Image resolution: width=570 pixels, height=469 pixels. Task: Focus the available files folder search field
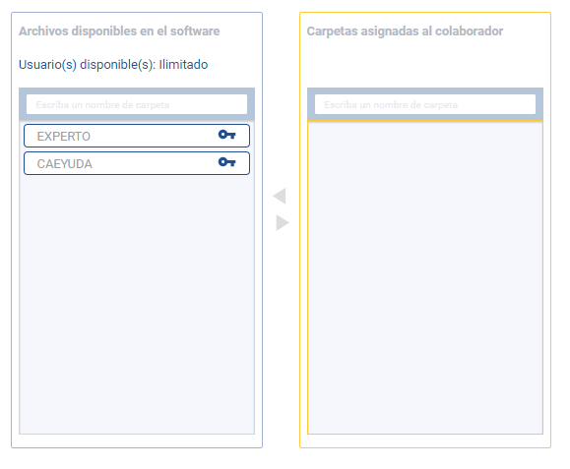point(137,104)
